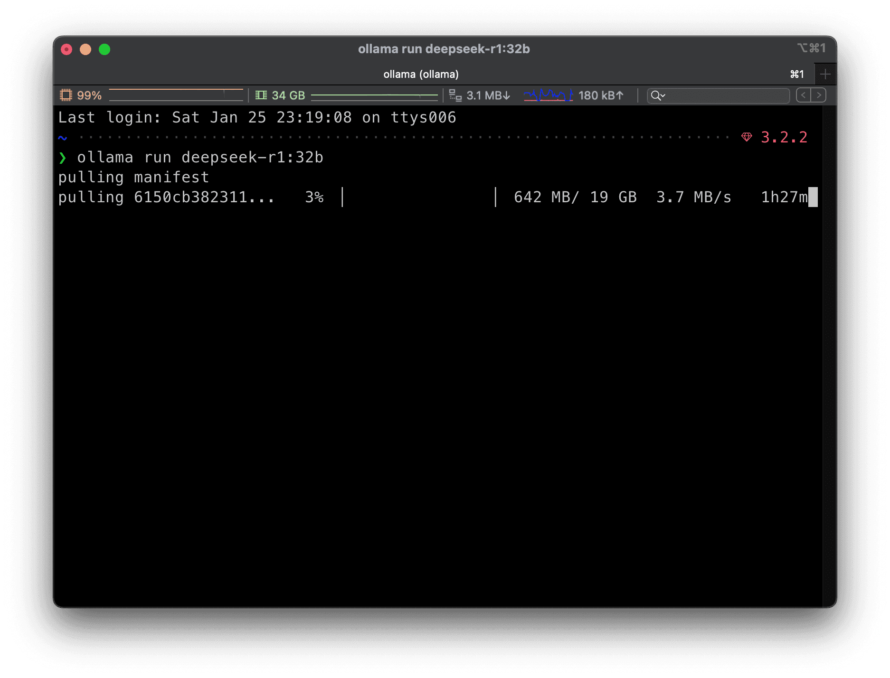Expand search options dropdown chevron
The width and height of the screenshot is (890, 678).
click(x=663, y=96)
